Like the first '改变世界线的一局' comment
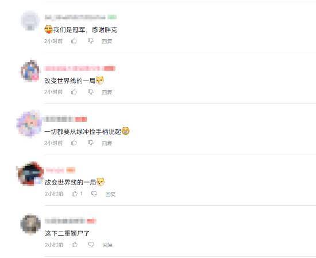Viewport: 316px width, 258px height. tap(74, 92)
